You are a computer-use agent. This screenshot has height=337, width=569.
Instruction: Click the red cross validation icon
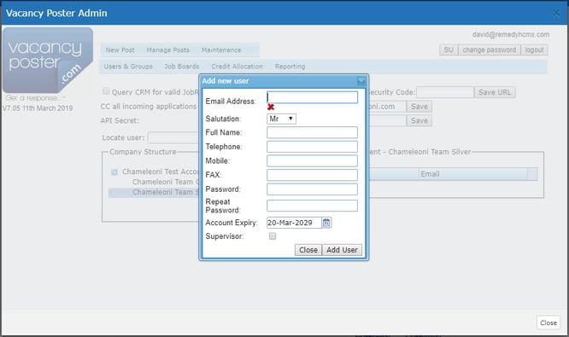(271, 107)
